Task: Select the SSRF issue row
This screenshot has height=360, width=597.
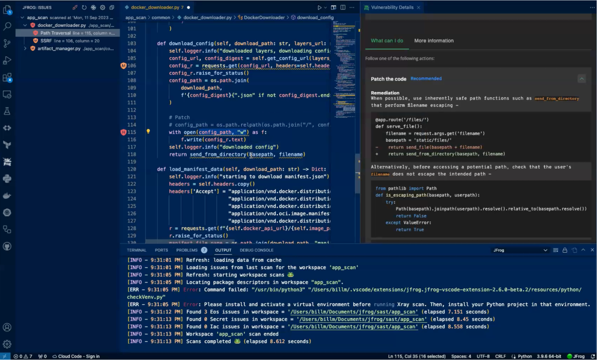Action: pos(68,41)
